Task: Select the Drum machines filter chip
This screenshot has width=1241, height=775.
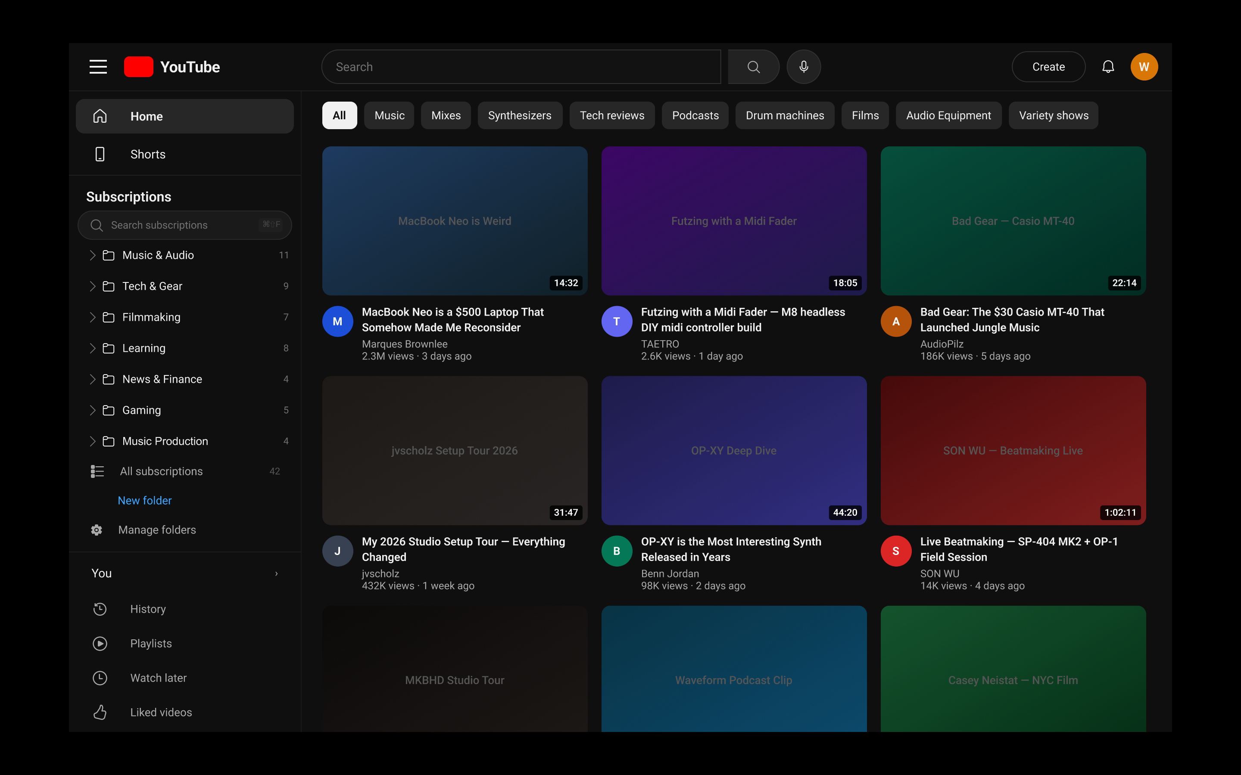Action: click(x=785, y=115)
